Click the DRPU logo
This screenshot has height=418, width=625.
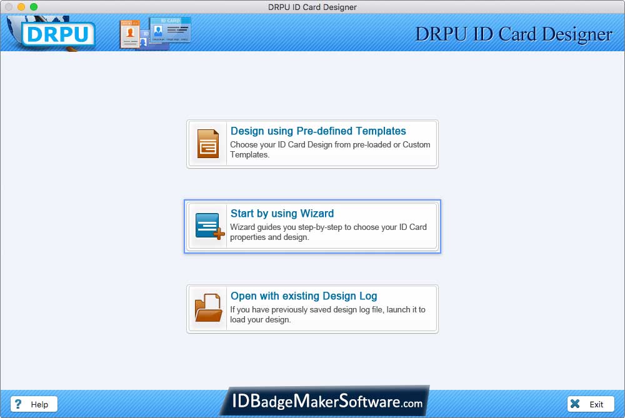pyautogui.click(x=58, y=34)
